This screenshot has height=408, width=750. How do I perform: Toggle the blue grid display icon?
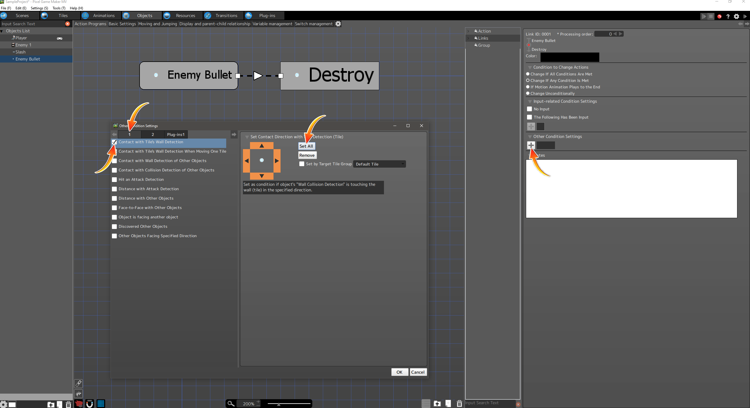point(101,404)
